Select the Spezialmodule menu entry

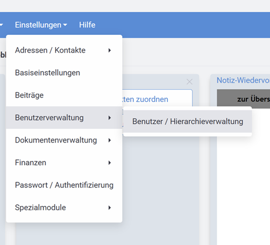pos(64,207)
